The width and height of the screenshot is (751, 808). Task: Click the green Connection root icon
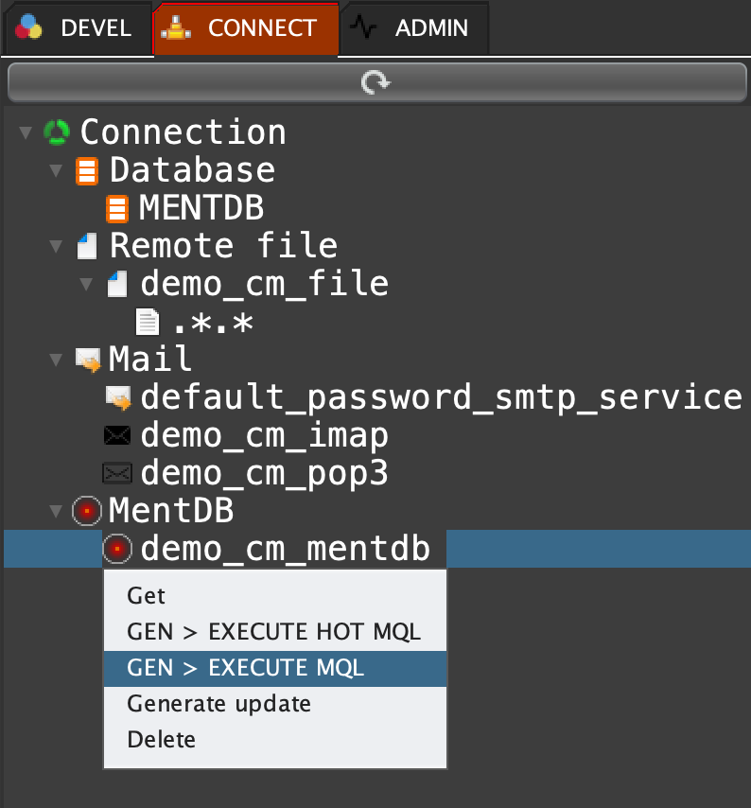click(58, 132)
